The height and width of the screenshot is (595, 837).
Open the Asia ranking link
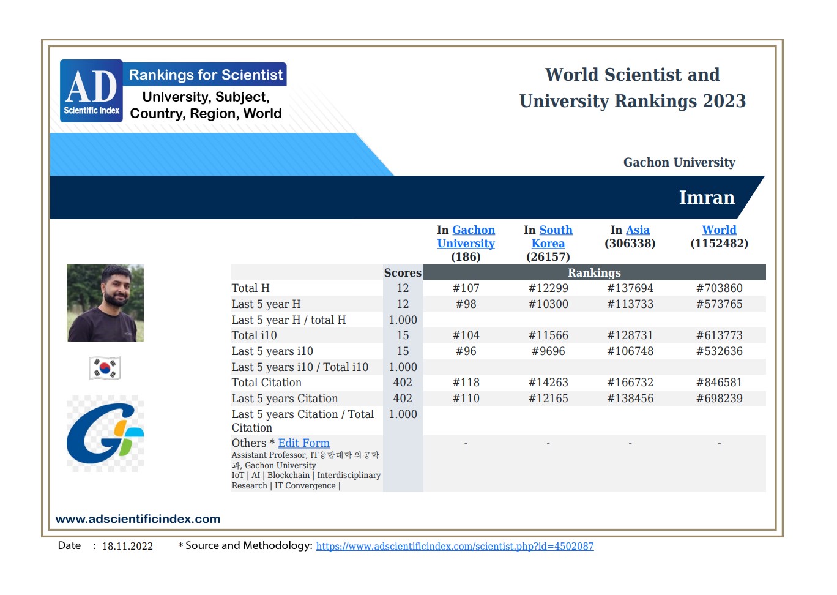pyautogui.click(x=638, y=230)
